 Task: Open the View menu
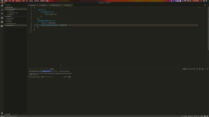click(24, 1)
